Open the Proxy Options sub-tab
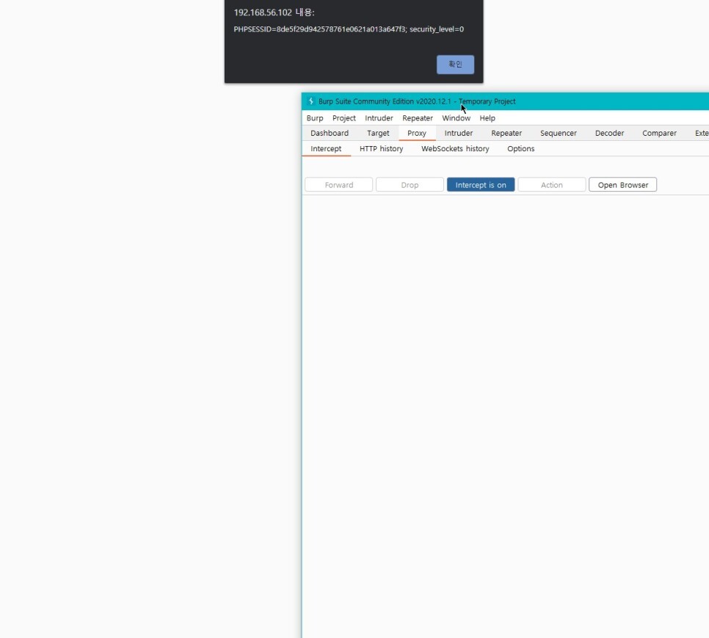 click(520, 149)
